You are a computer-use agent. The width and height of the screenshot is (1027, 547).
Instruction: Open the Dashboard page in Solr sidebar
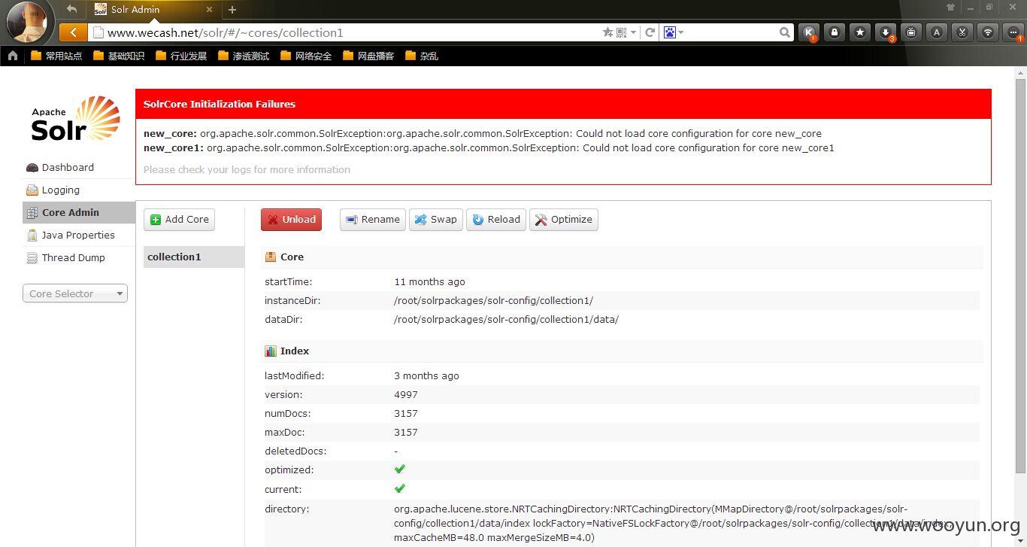pyautogui.click(x=68, y=167)
